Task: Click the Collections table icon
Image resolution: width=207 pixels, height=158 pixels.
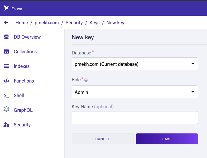Action: coord(6,51)
